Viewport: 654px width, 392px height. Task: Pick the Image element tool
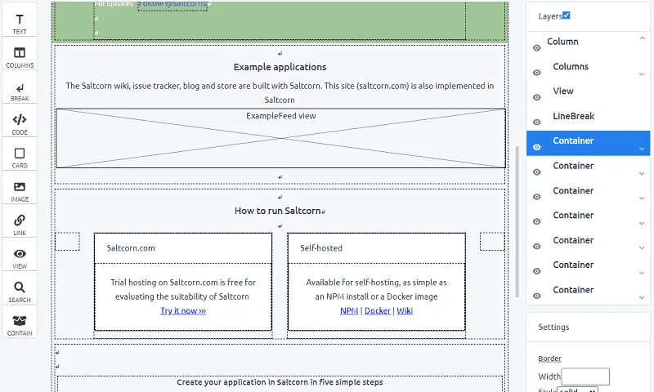(x=20, y=190)
